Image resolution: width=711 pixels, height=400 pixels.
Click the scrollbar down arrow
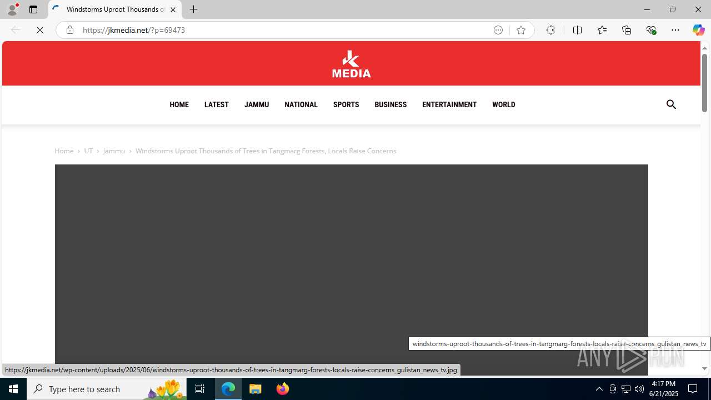pos(704,369)
